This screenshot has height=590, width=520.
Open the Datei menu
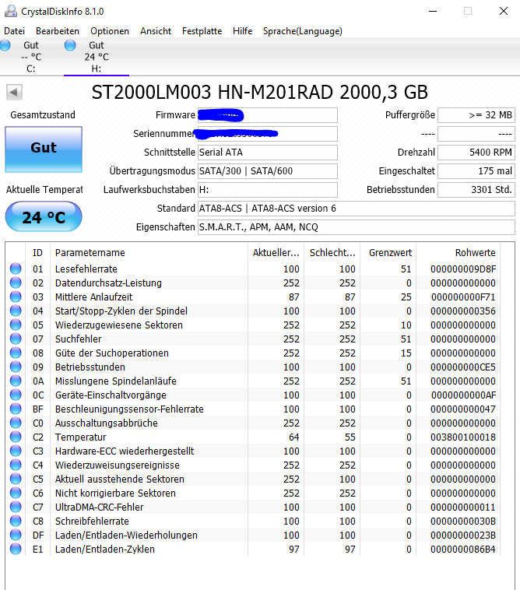tap(14, 31)
